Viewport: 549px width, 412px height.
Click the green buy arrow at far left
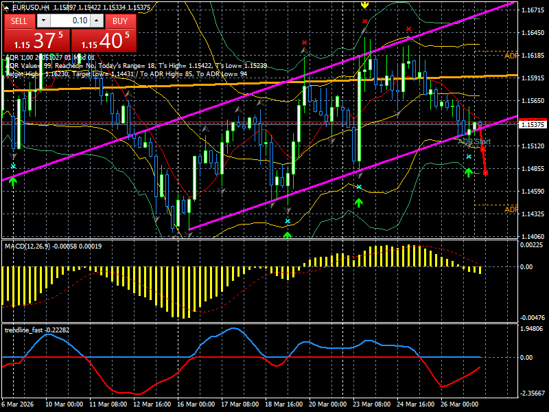[12, 182]
